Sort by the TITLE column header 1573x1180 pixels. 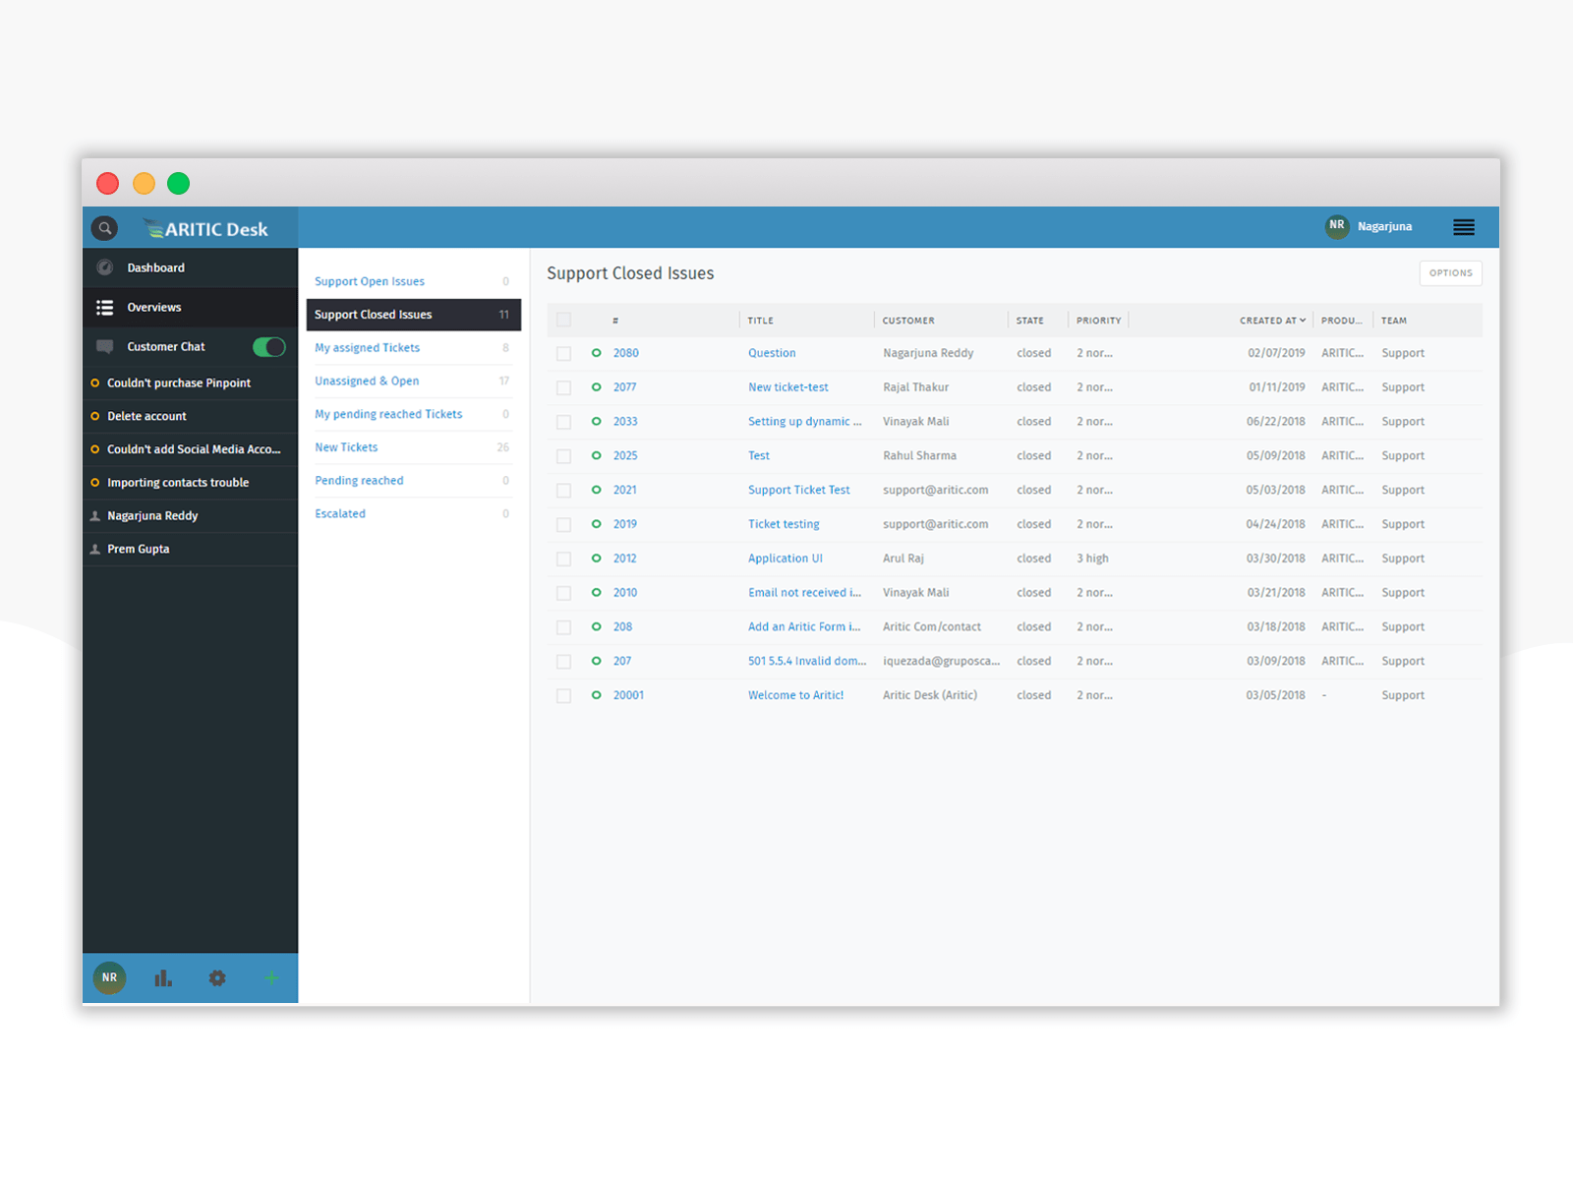click(x=760, y=321)
